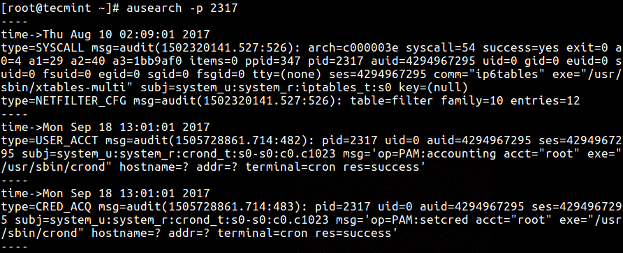Click the type=CRED_ACQ record label
The width and height of the screenshot is (623, 253).
pyautogui.click(x=47, y=206)
